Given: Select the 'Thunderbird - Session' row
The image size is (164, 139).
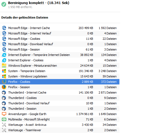Looking at the screenshot, I should pyautogui.click(x=60, y=109).
